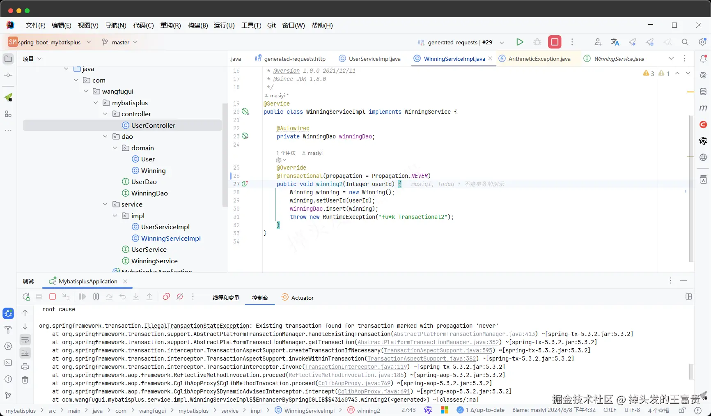Switch to the ArithmeticException.java editor tab
The image size is (711, 416).
[x=534, y=59]
